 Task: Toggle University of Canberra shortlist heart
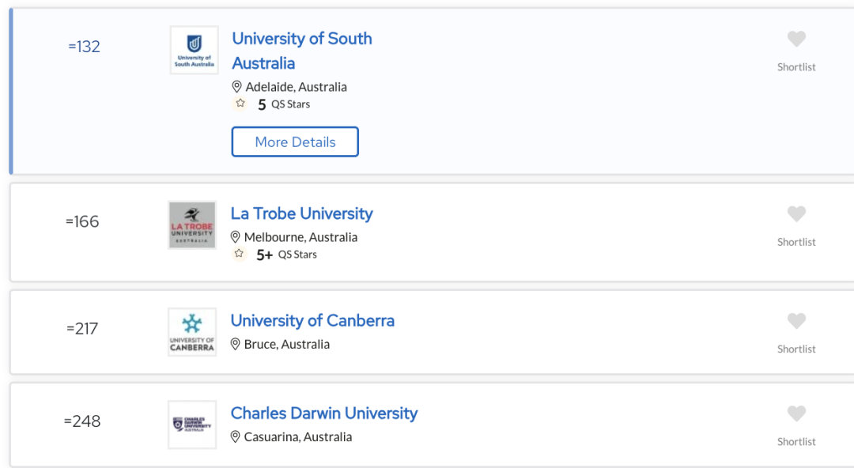[x=796, y=320]
